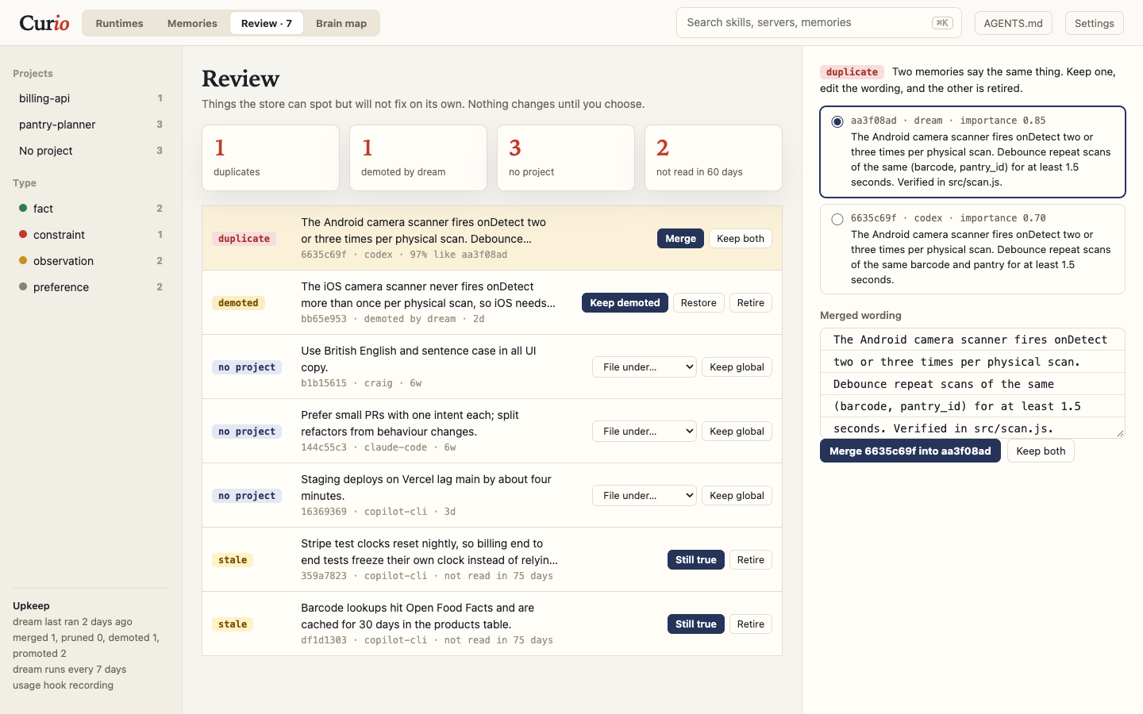The image size is (1143, 714).
Task: Open the Review · 7 tab
Action: (x=267, y=23)
